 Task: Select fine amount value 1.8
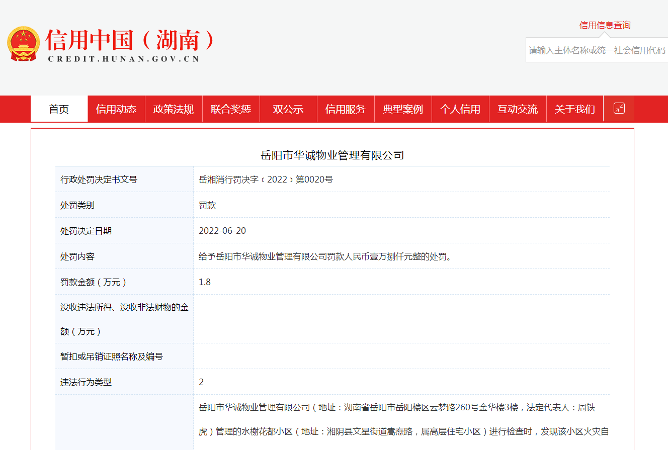(x=205, y=282)
